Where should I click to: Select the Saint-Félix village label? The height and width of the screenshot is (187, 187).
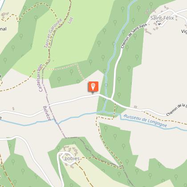click(162, 18)
